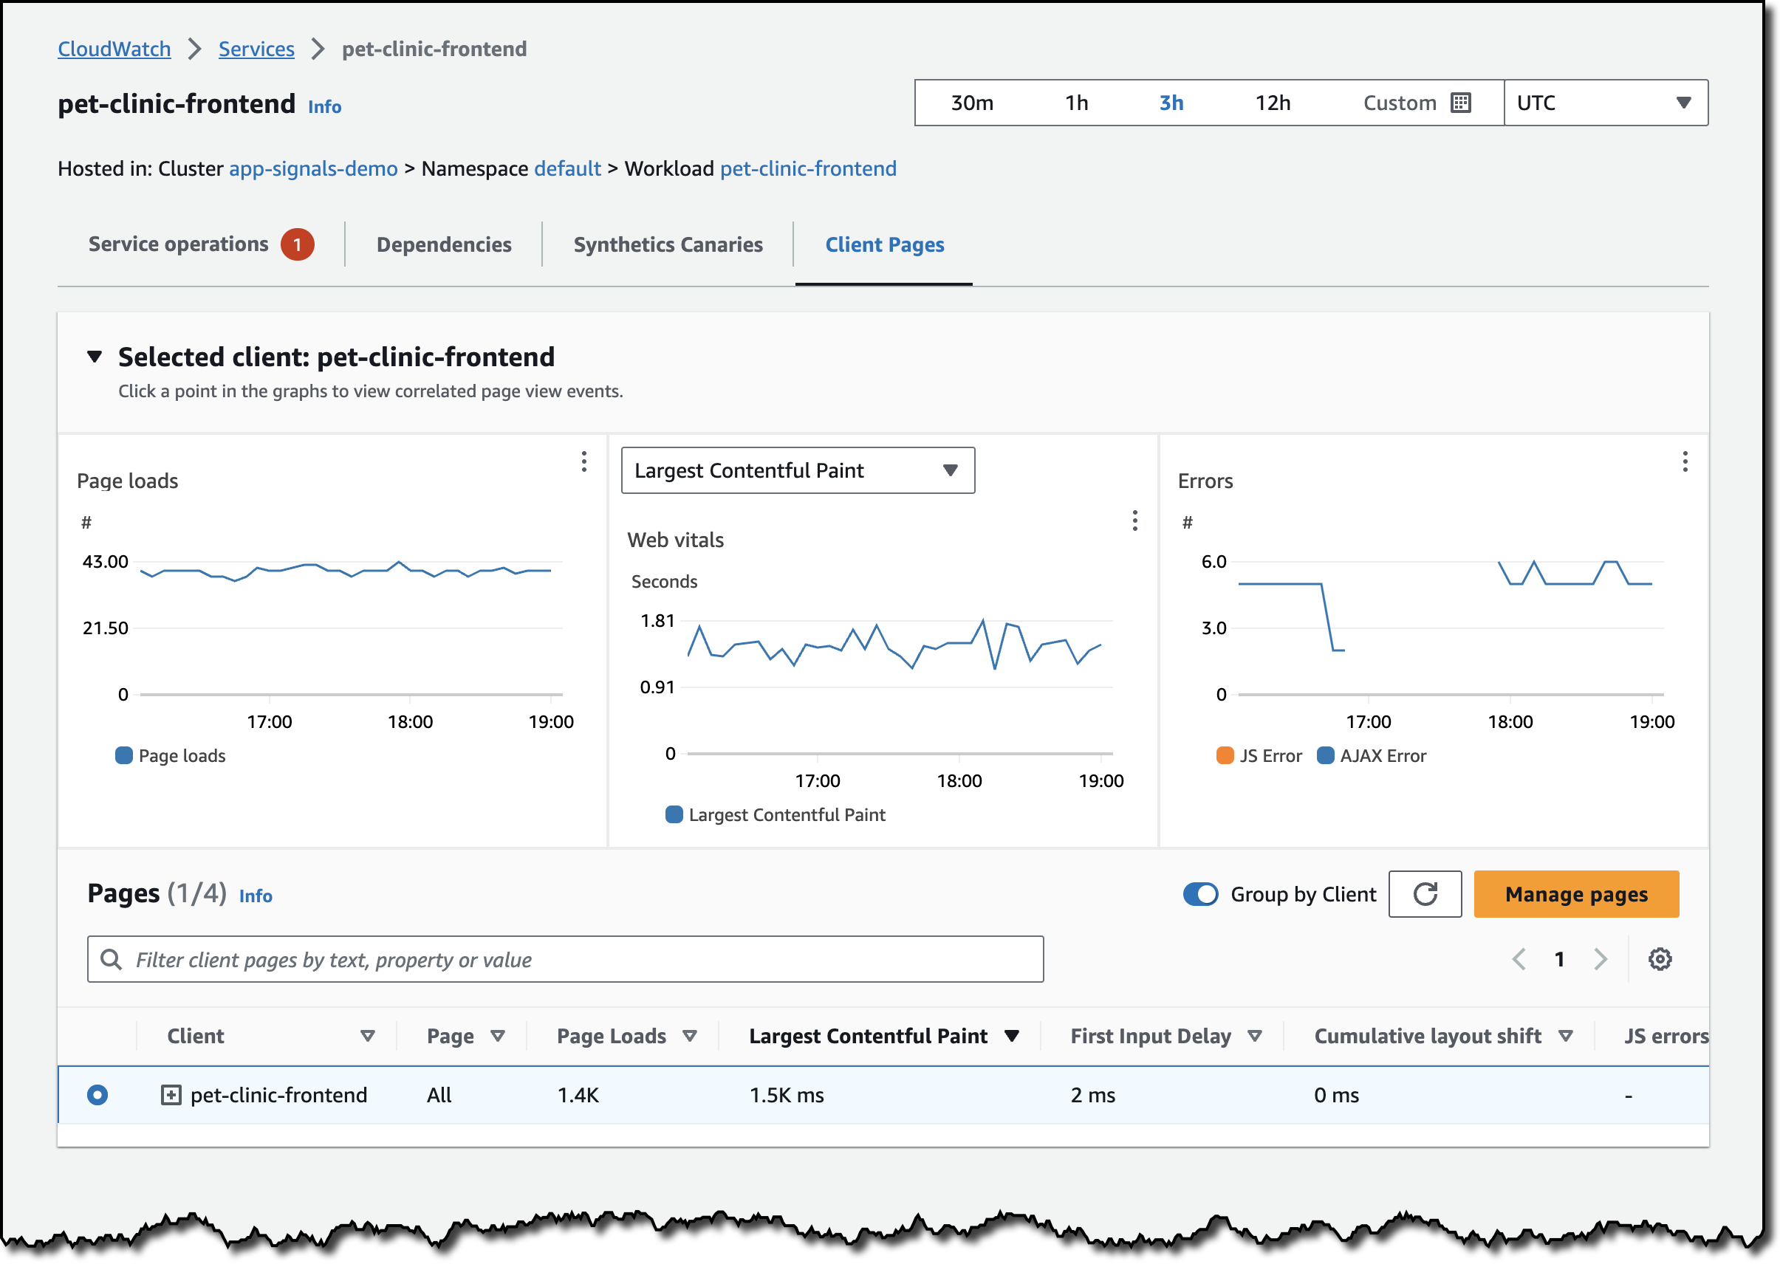The height and width of the screenshot is (1264, 1780).
Task: Open the UTC timezone dropdown
Action: [1605, 103]
